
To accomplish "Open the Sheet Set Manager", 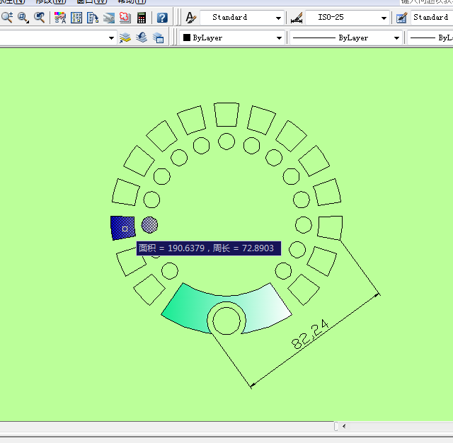I will 109,18.
